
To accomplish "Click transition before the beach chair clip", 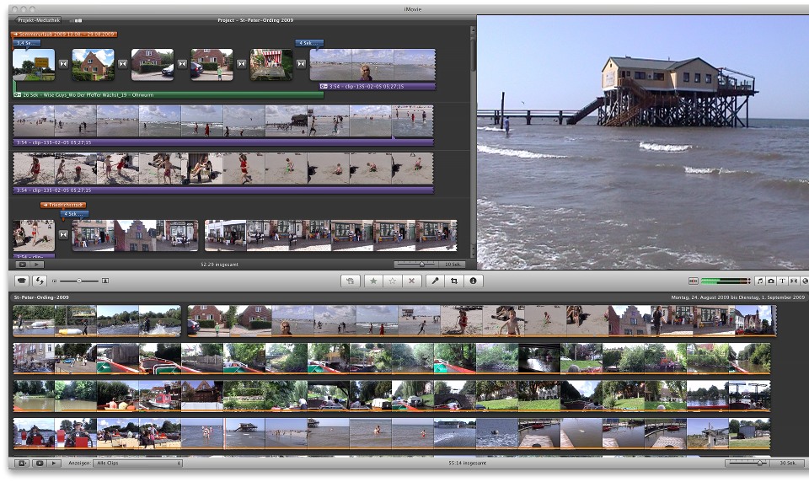I will coord(242,64).
